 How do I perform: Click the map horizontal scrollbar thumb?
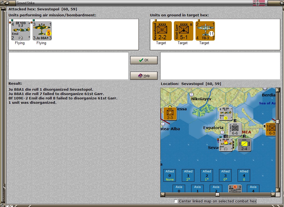click(218, 194)
